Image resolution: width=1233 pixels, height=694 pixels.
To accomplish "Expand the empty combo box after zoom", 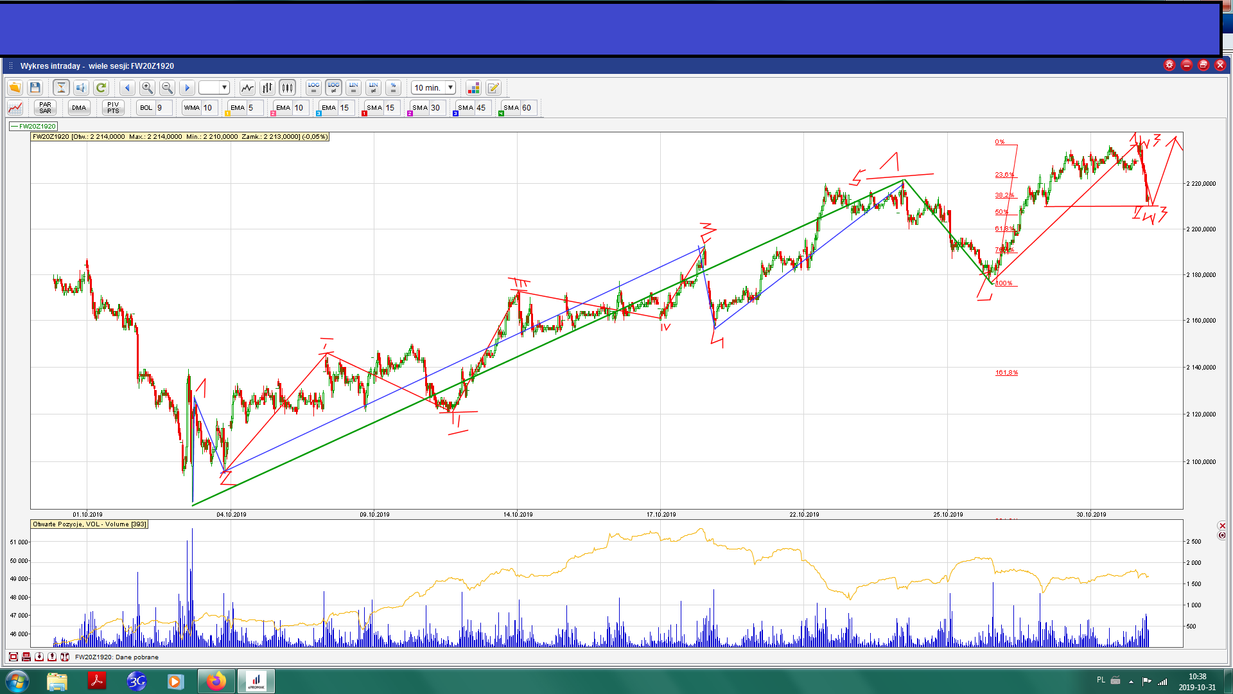I will pos(224,87).
